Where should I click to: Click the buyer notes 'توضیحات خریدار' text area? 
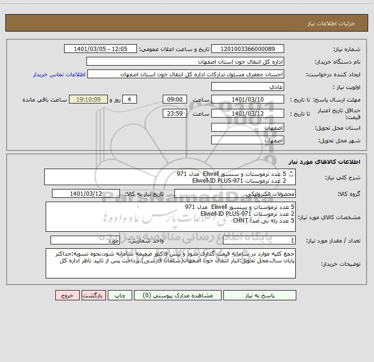point(170,263)
